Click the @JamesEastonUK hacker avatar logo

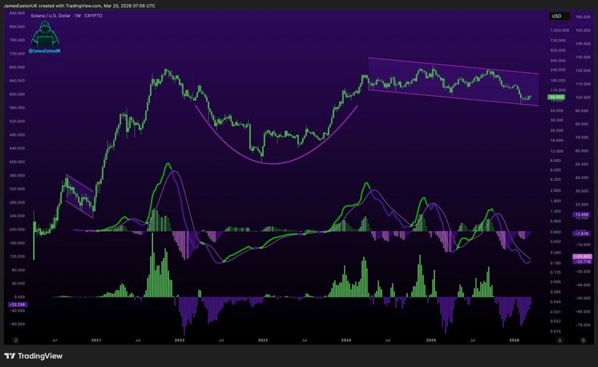[45, 35]
